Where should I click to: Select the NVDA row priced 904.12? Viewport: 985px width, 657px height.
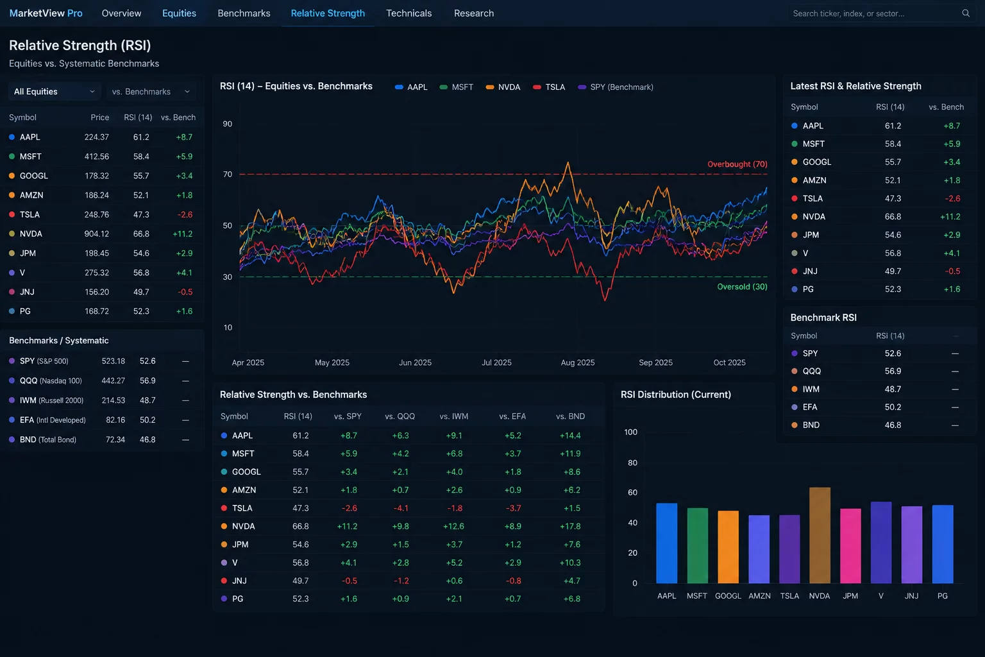pos(102,234)
